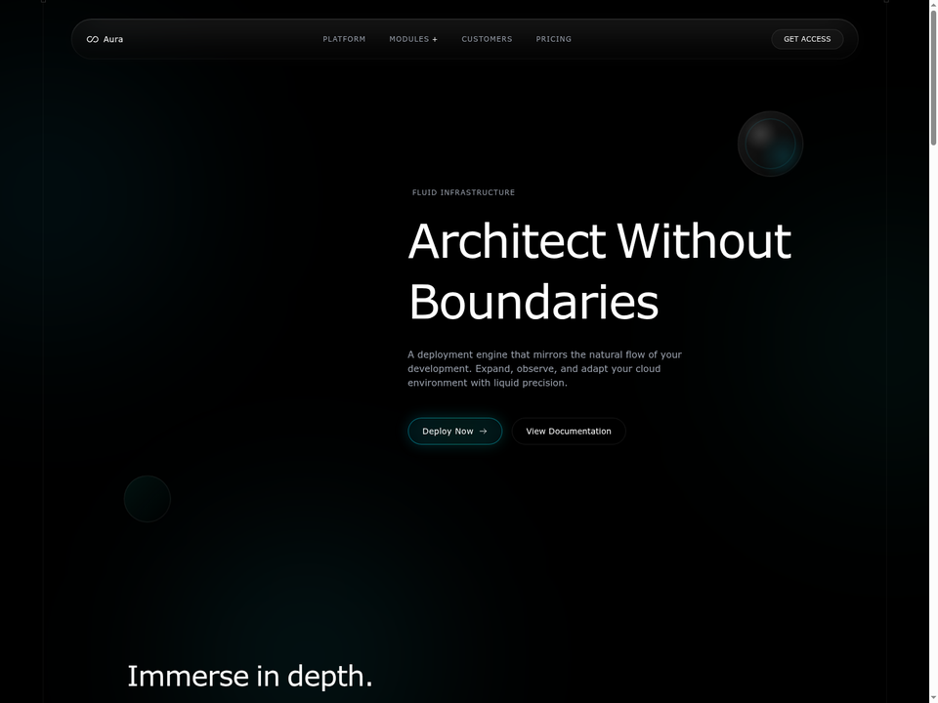Click the deployment engine description paragraph

click(545, 369)
